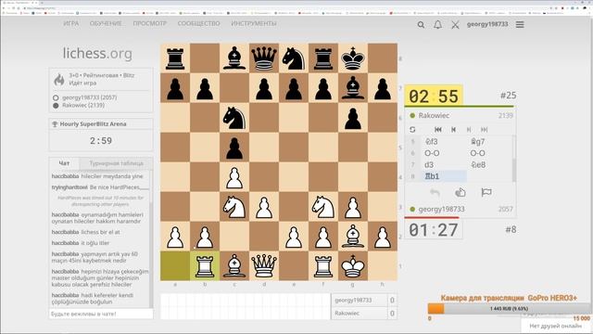Select the white knight on f3
Viewport: 593px width, 334px height.
323,207
